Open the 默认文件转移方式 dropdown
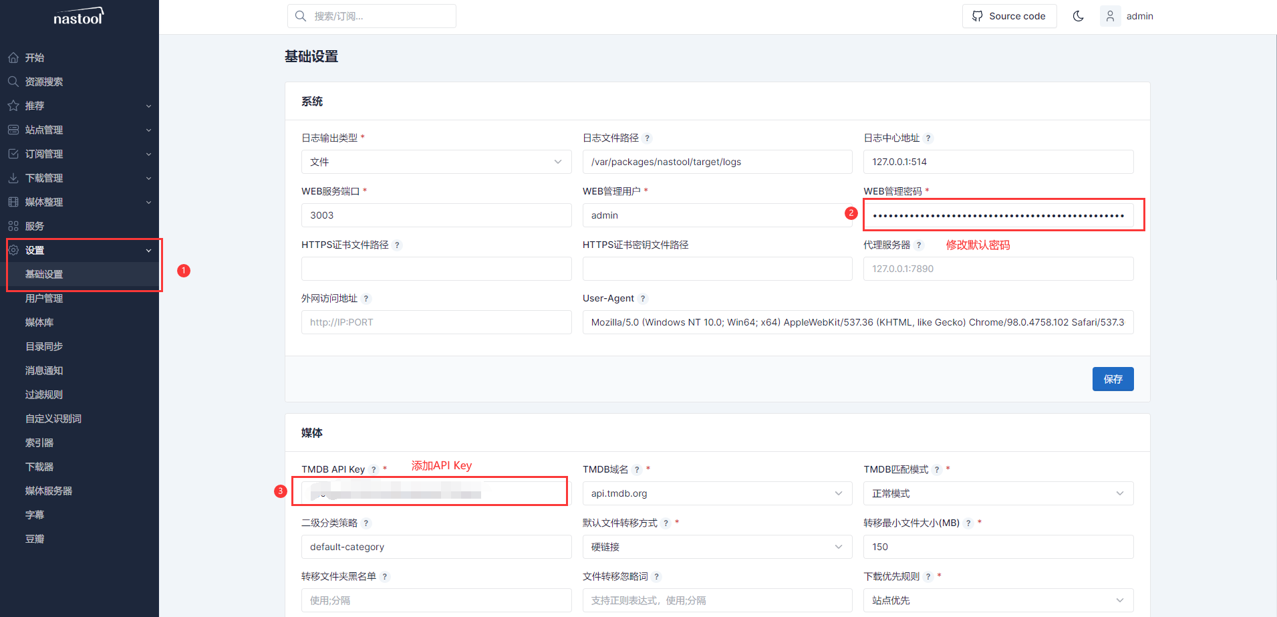 (716, 547)
